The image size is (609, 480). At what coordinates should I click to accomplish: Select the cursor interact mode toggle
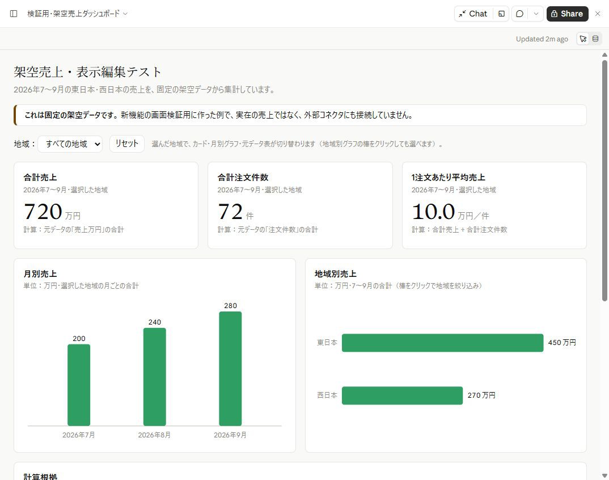pyautogui.click(x=583, y=39)
